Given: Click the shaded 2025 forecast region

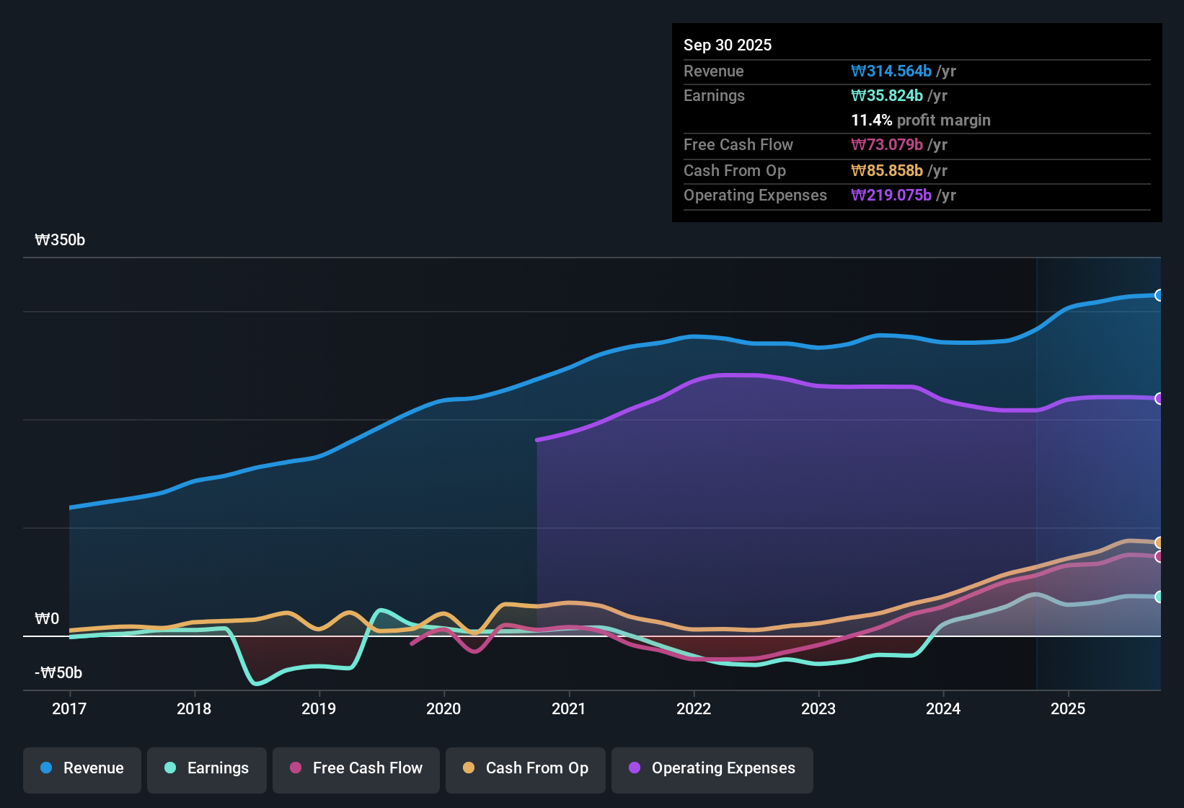Looking at the screenshot, I should pos(1096,469).
